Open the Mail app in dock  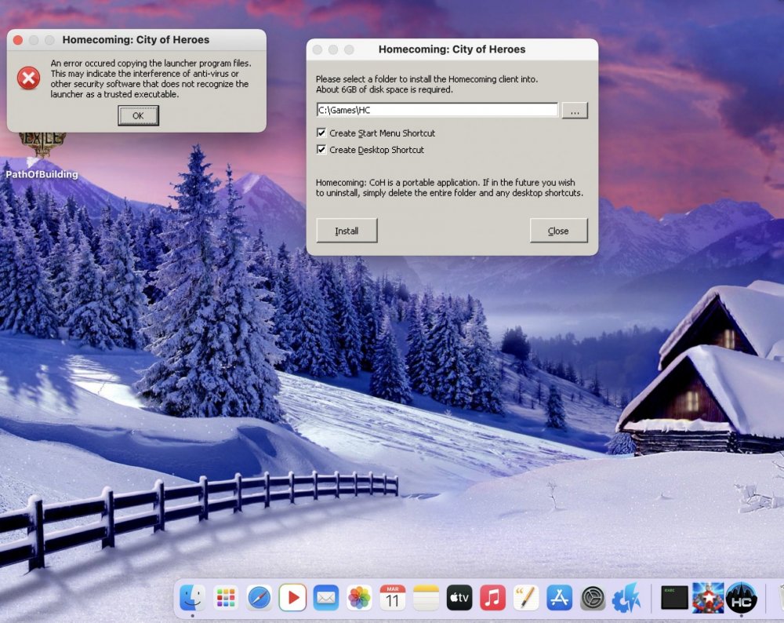tap(325, 598)
